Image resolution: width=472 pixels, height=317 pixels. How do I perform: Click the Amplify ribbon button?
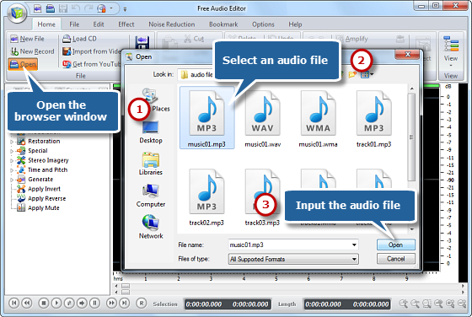pyautogui.click(x=352, y=39)
